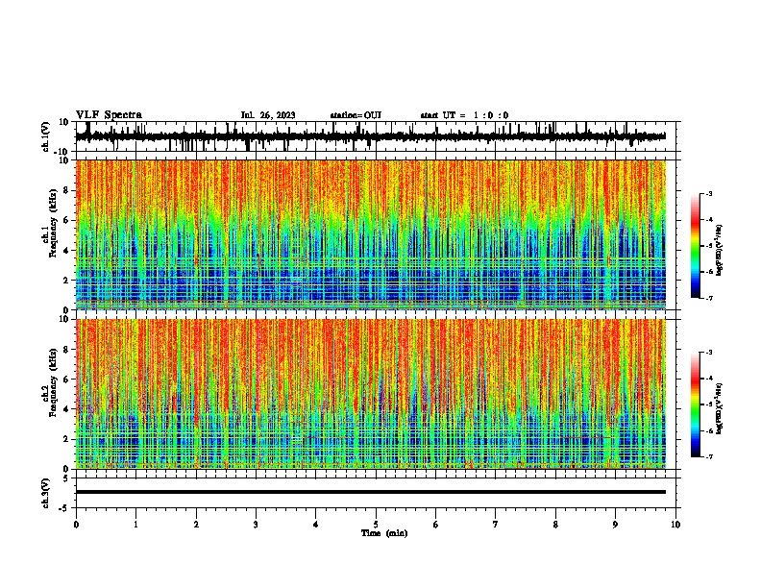
Task: Click time axis tick label "3"
Action: [x=256, y=525]
